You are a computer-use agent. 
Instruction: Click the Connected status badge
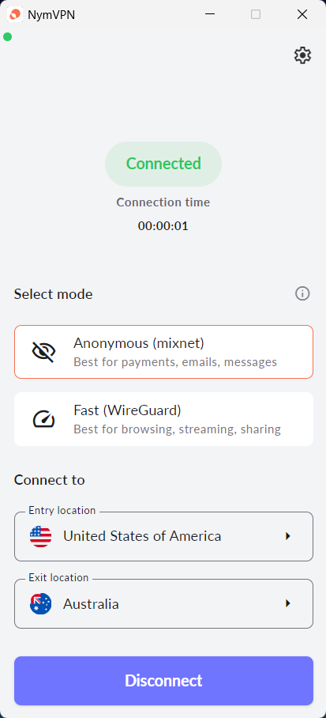(163, 164)
